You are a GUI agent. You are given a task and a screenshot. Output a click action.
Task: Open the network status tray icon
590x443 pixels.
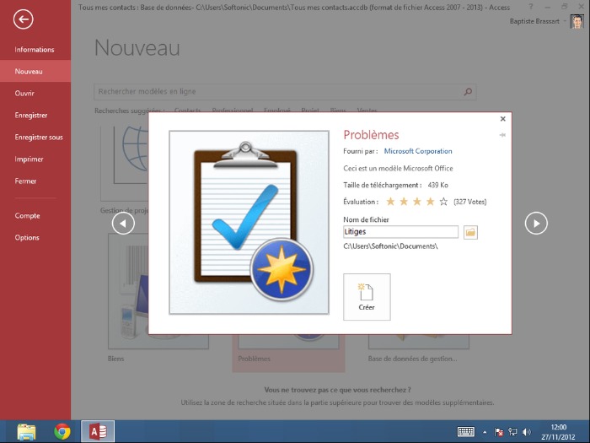point(512,432)
